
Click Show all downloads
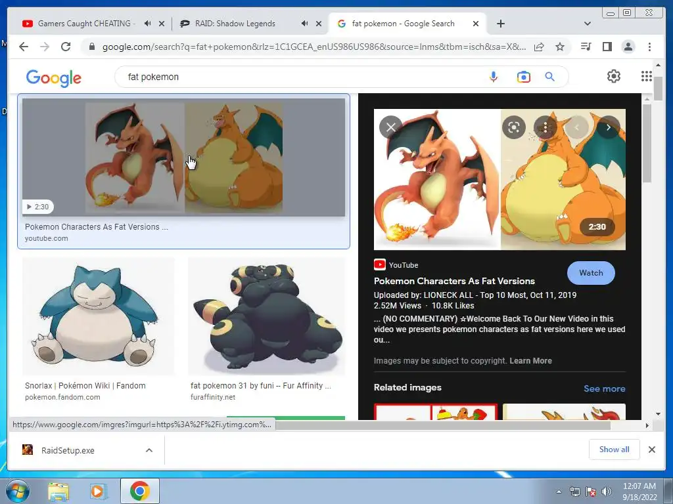[x=615, y=449]
